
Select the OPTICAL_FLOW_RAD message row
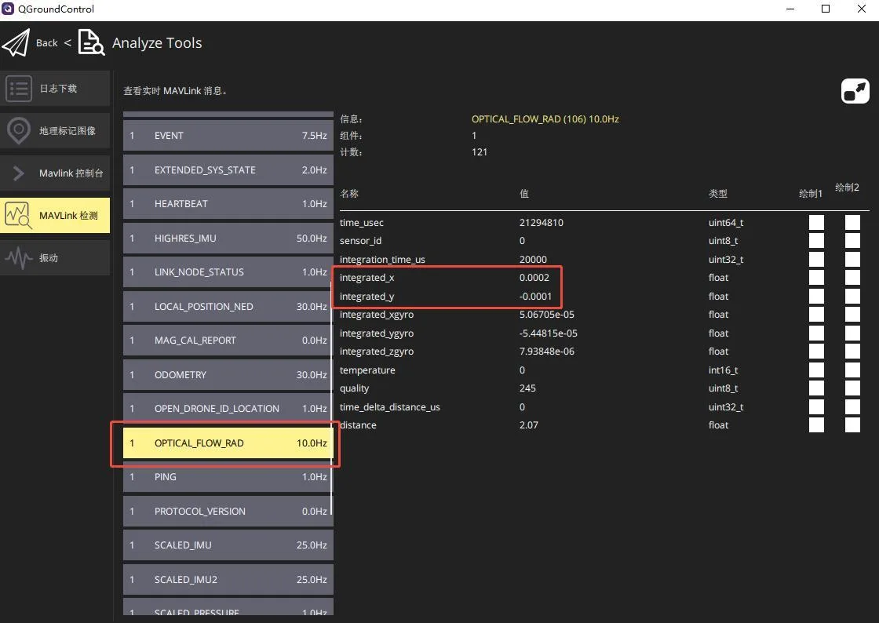(228, 443)
